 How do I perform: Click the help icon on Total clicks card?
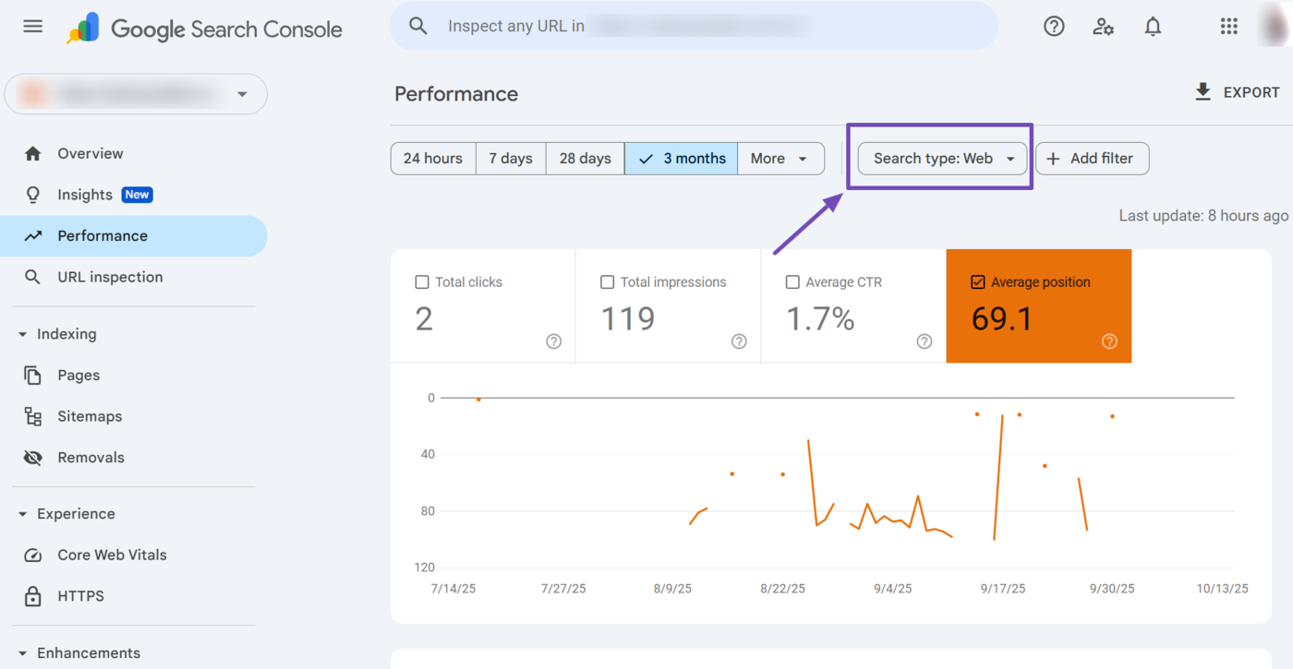[553, 341]
